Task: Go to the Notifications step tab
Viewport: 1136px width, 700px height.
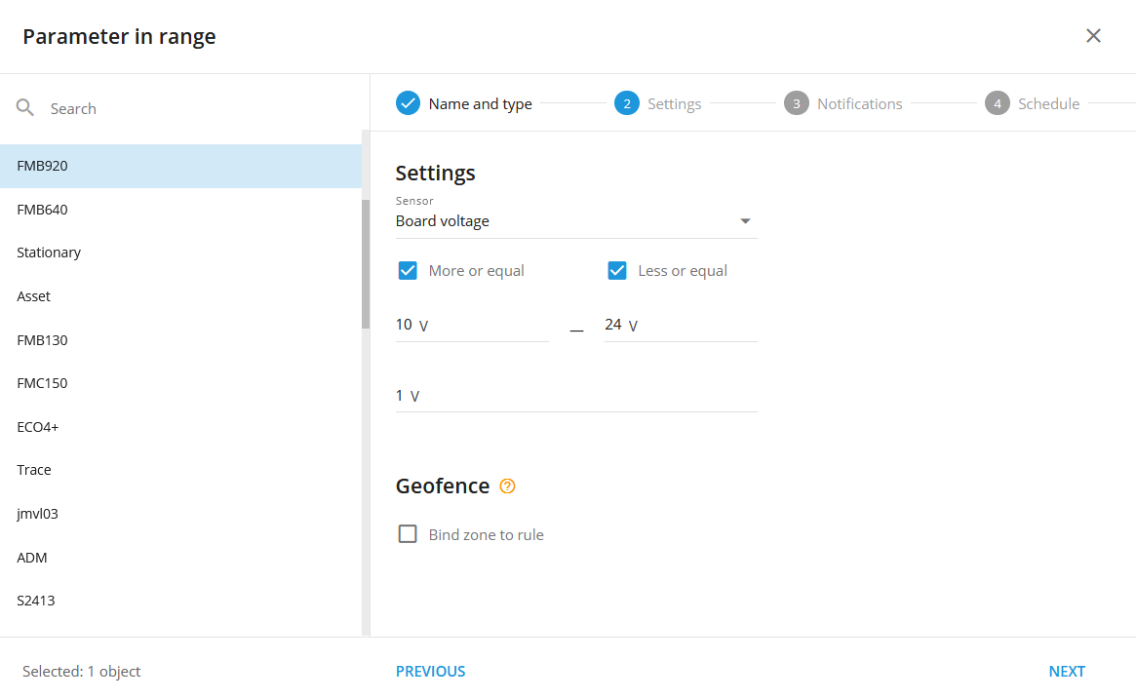Action: [859, 103]
